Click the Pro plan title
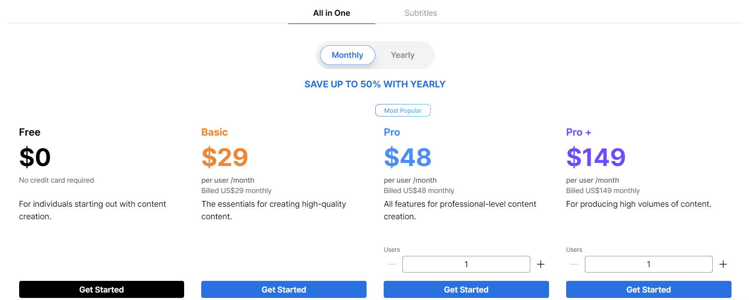This screenshot has width=749, height=300. click(392, 132)
